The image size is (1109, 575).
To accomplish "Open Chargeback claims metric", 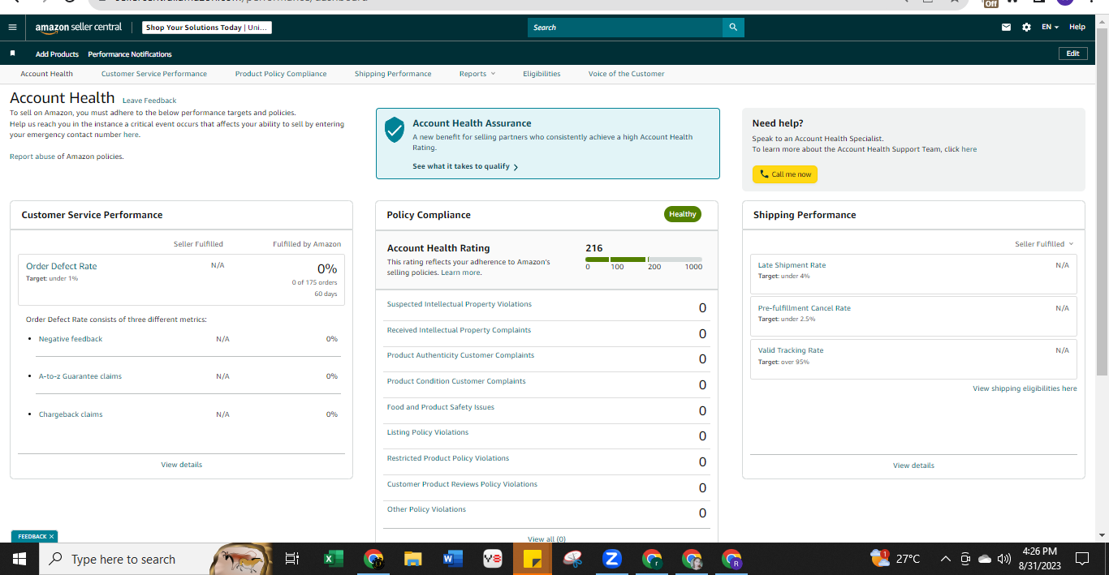I will tap(71, 414).
